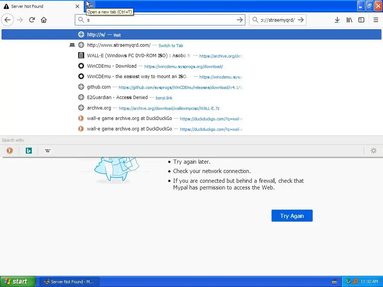Reload the current page
Image resolution: width=383 pixels, height=287 pixels.
[32, 20]
